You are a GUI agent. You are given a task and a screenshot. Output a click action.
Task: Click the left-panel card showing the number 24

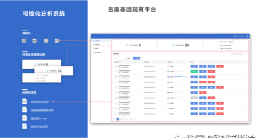pos(54,71)
